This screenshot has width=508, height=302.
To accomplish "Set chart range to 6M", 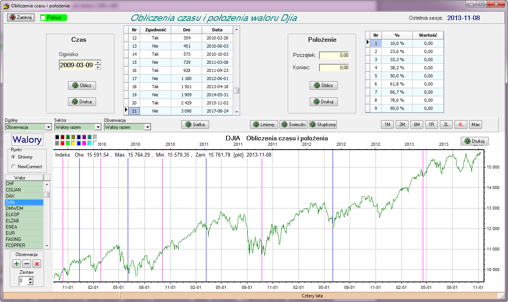I will pyautogui.click(x=417, y=125).
